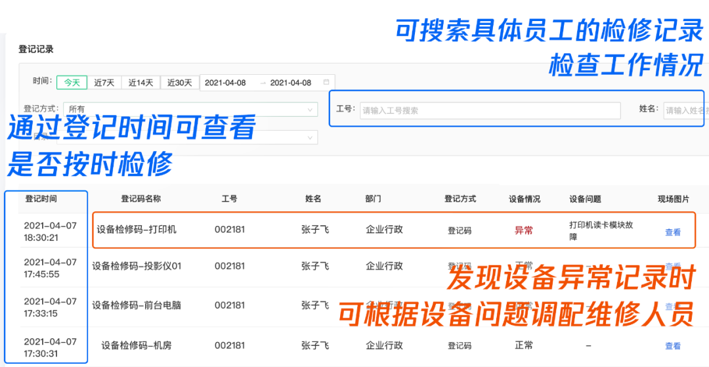
Task: Click the 登记码名称 column header
Action: 141,199
